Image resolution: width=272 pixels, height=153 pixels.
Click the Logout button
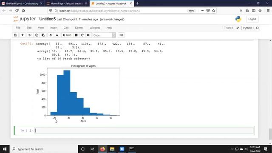[x=252, y=19]
